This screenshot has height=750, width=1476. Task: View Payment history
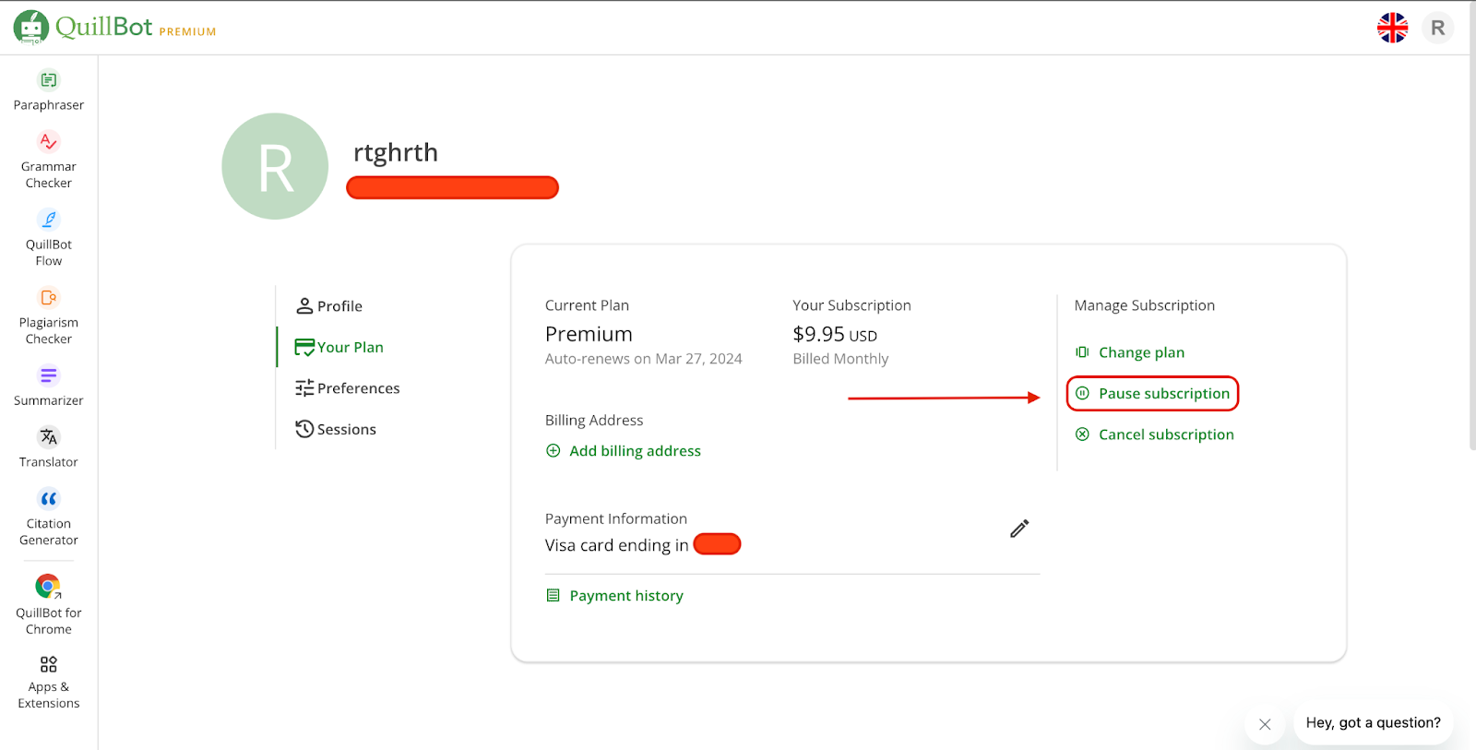(x=615, y=596)
